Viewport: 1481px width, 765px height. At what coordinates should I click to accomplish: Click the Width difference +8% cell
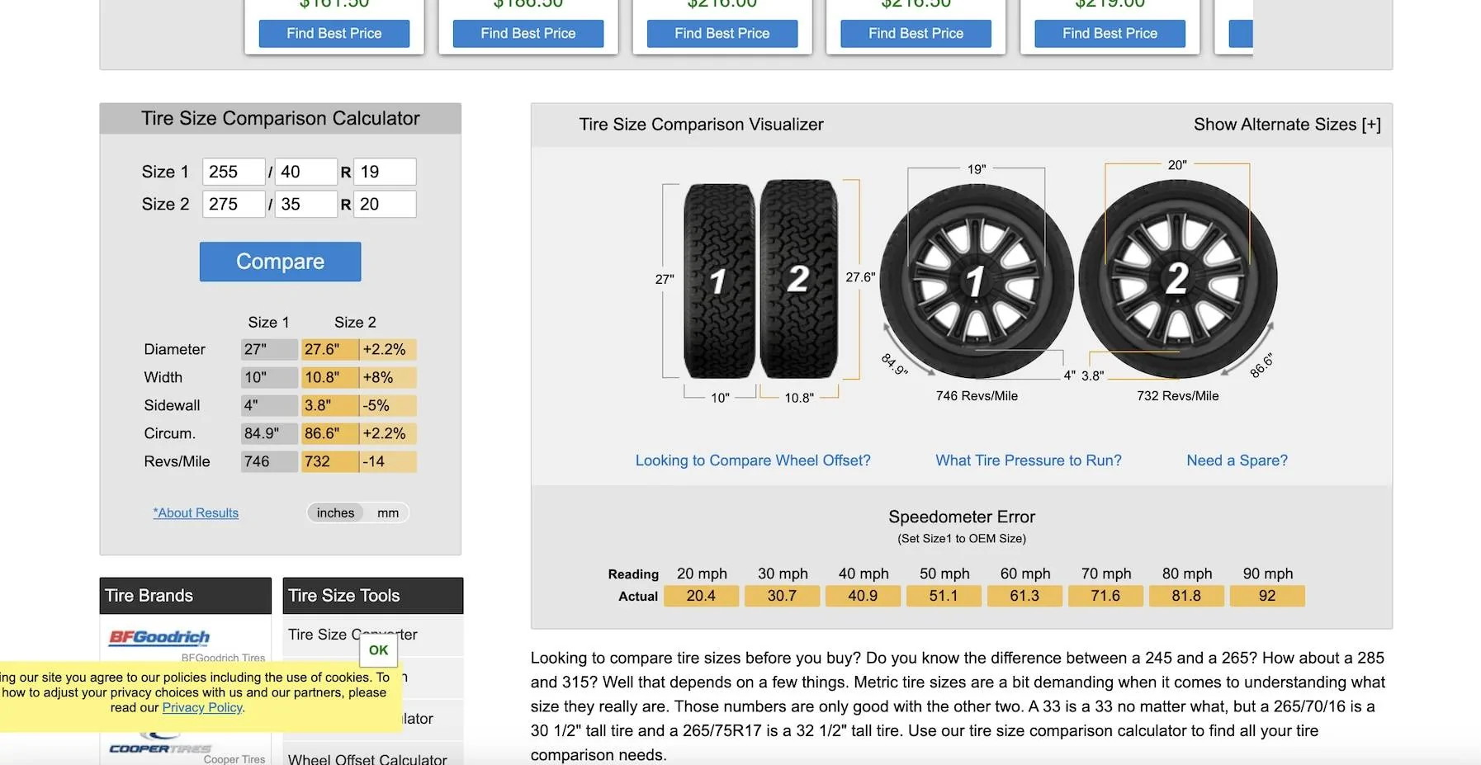point(388,378)
